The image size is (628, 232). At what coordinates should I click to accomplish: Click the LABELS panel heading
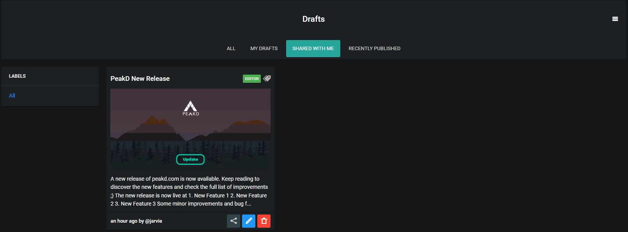point(18,76)
